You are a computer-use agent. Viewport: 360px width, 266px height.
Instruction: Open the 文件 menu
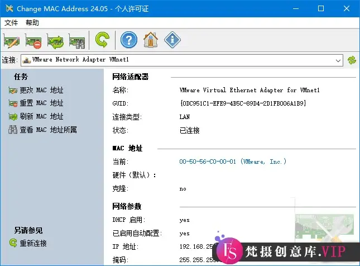(x=11, y=23)
